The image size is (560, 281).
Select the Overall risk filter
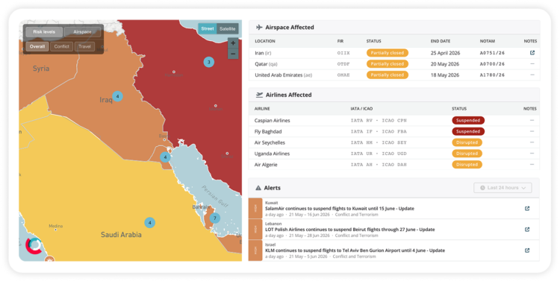37,46
